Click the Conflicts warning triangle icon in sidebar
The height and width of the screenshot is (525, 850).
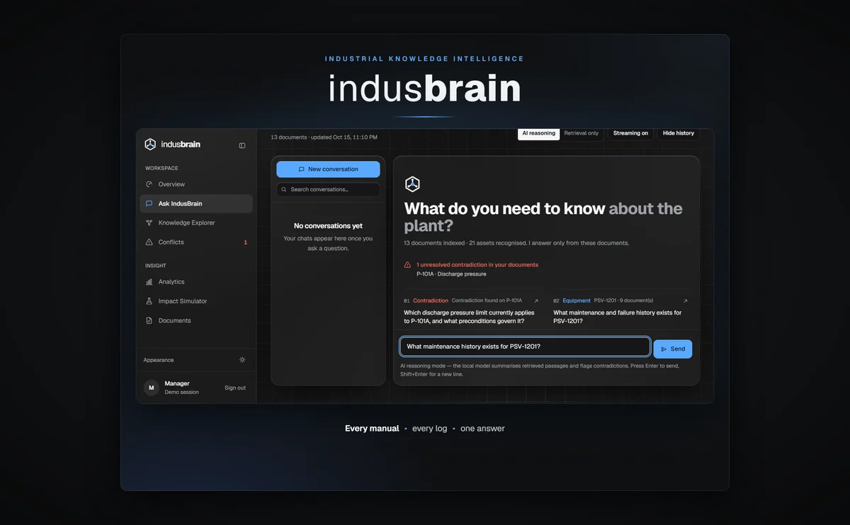tap(149, 242)
